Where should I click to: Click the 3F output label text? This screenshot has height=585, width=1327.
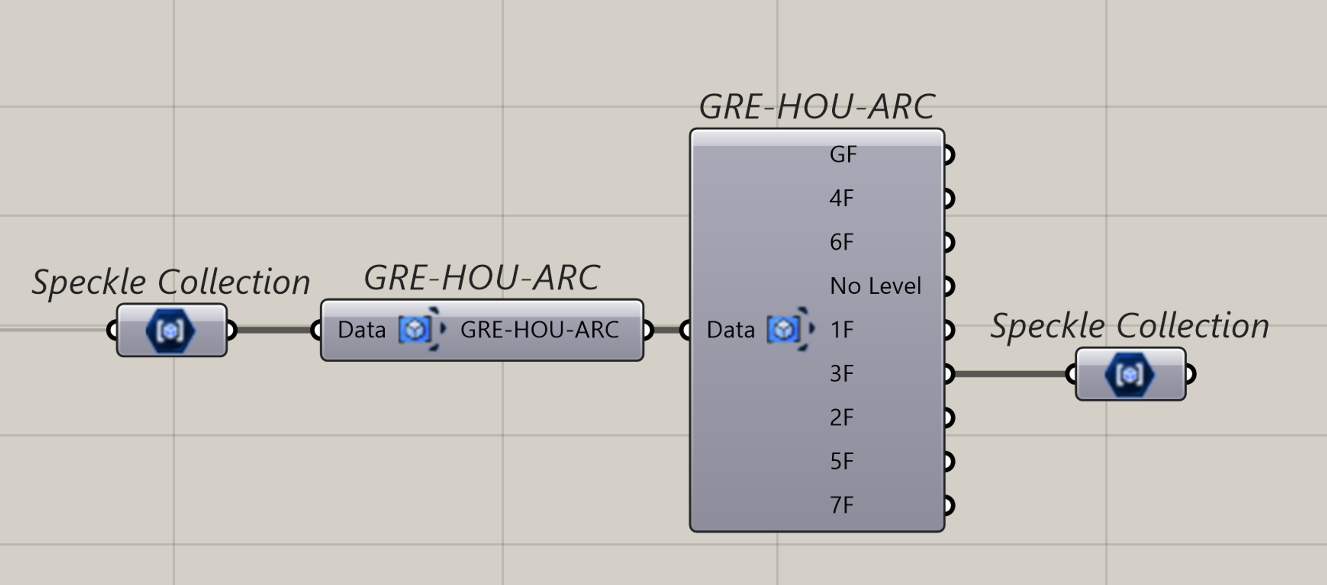842,374
